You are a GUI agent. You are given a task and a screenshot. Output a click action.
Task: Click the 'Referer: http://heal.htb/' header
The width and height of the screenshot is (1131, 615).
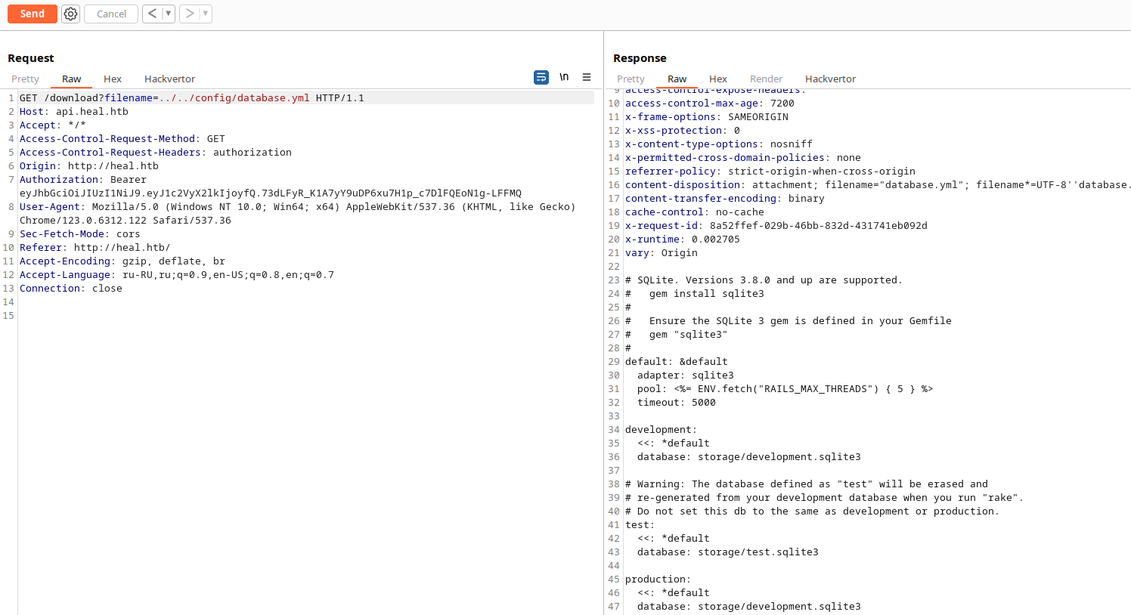[x=95, y=248]
